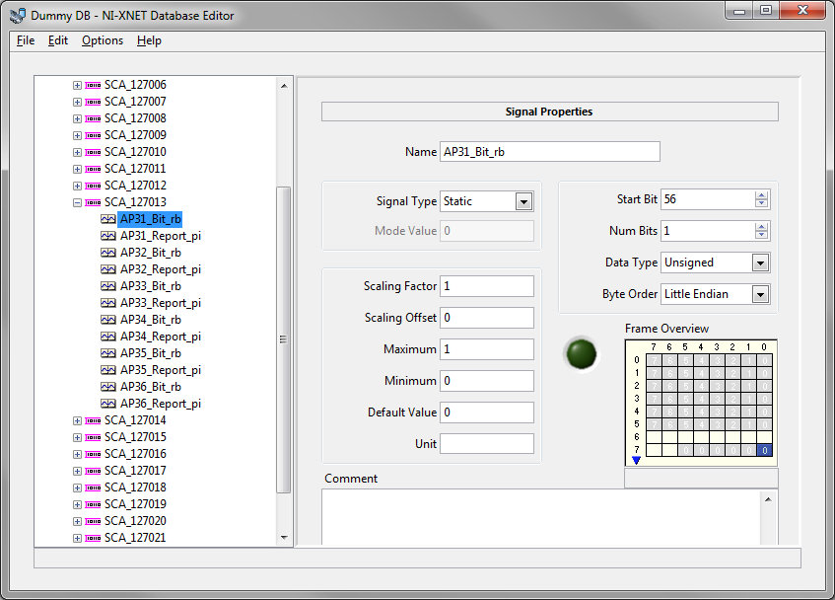Click the green round LED indicator
835x600 pixels.
pos(581,354)
